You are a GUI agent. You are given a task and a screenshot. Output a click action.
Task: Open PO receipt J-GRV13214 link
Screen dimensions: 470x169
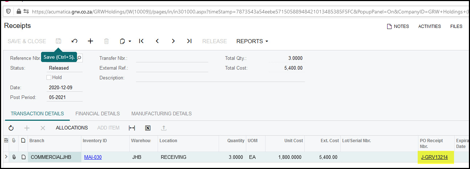[x=434, y=157]
